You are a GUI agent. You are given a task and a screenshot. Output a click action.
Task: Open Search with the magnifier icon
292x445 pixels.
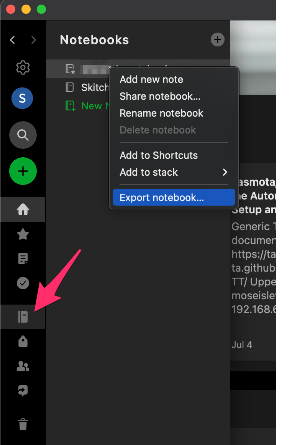(x=23, y=135)
